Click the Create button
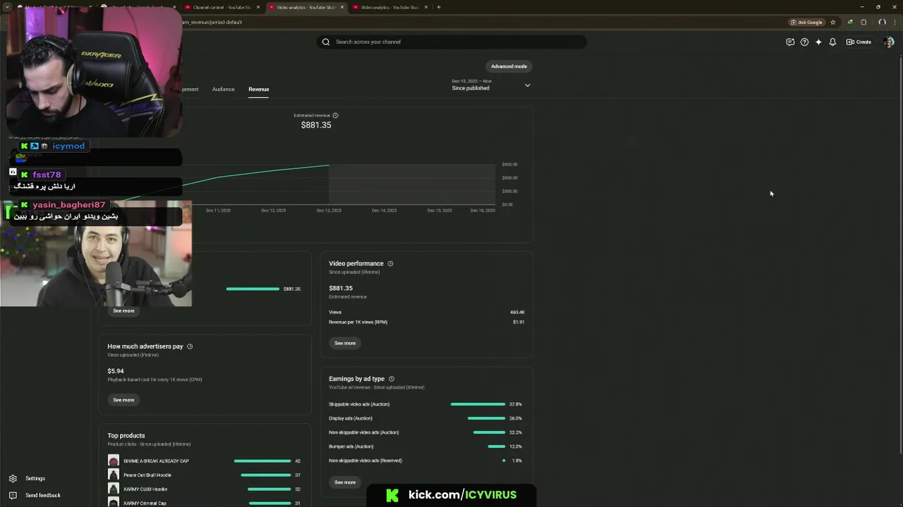Screen dimensions: 903x507 (x=859, y=42)
